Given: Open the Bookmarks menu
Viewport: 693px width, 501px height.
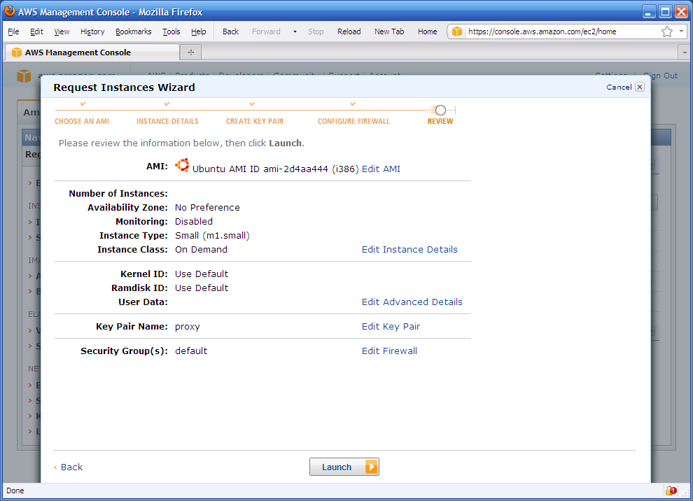Looking at the screenshot, I should [134, 31].
